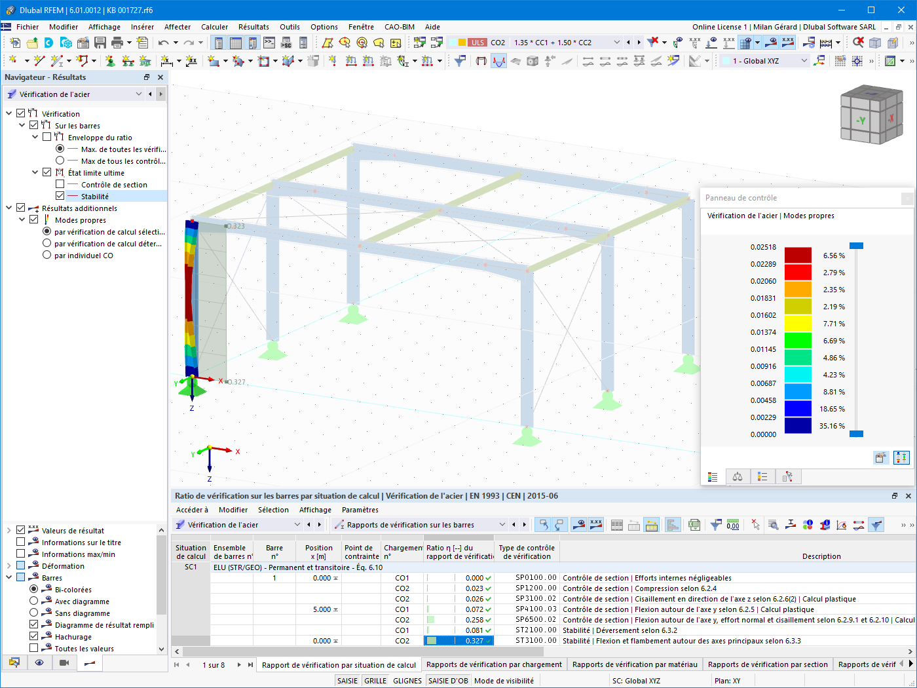Open file using the folder icon
The image size is (917, 688).
point(31,43)
